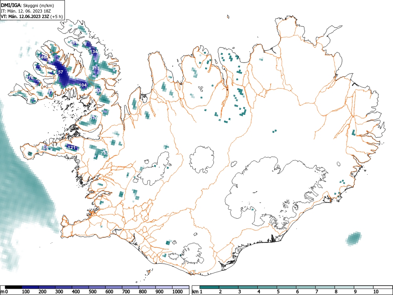
Task: Click the 'm 0' scale label
Action: click(x=4, y=292)
